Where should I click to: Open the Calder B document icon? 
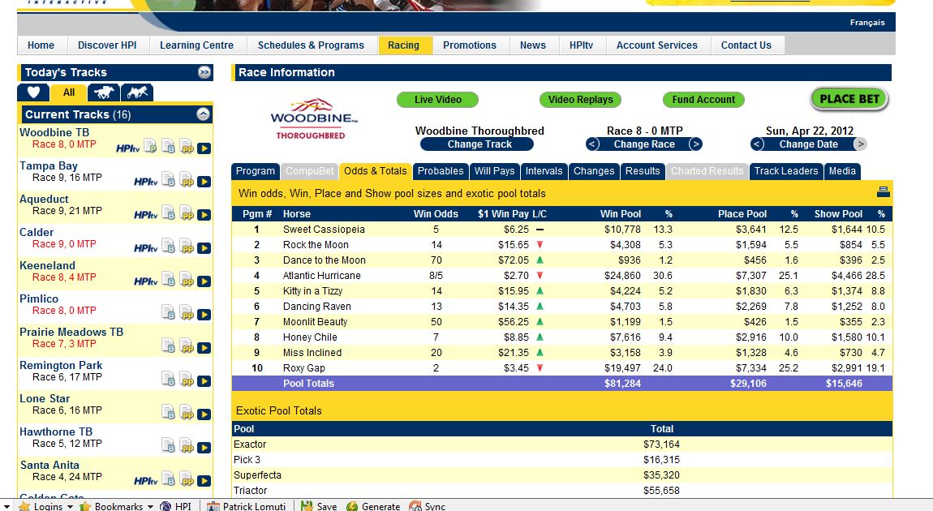tap(169, 247)
